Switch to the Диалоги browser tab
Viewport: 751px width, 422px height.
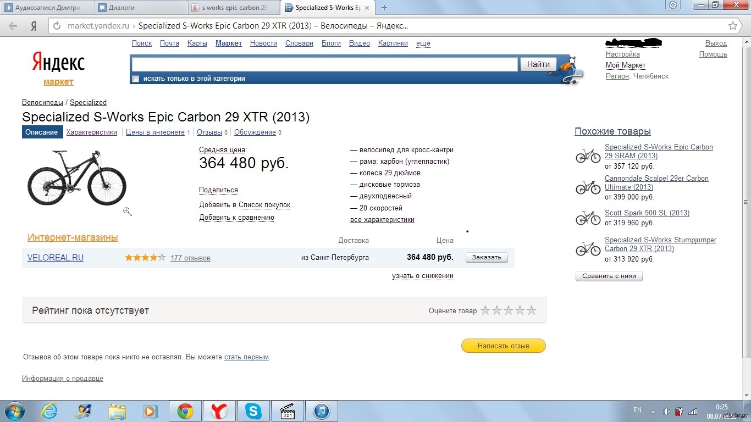(x=140, y=8)
